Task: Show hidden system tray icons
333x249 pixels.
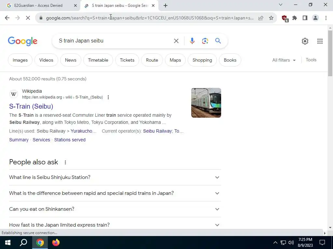Action: 275,243
